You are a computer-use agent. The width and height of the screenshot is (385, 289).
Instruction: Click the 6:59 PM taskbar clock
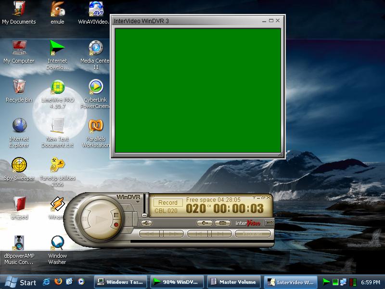point(370,282)
